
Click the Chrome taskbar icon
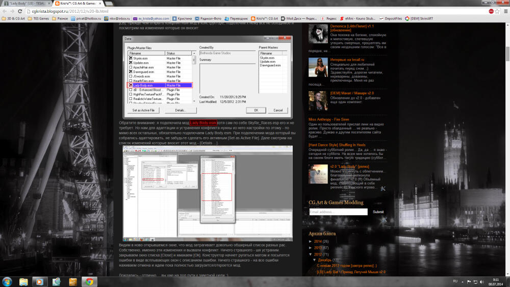pyautogui.click(x=89, y=281)
